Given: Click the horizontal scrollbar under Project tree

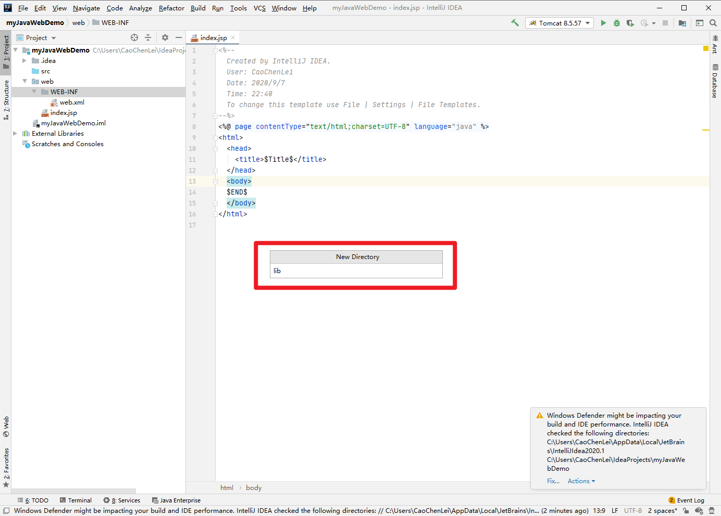Looking at the screenshot, I should click(73, 491).
